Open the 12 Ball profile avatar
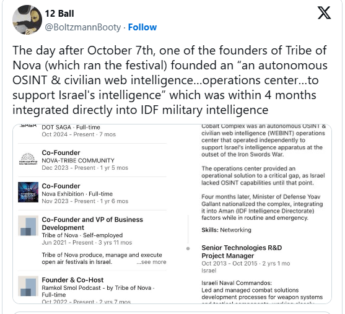 [27, 20]
